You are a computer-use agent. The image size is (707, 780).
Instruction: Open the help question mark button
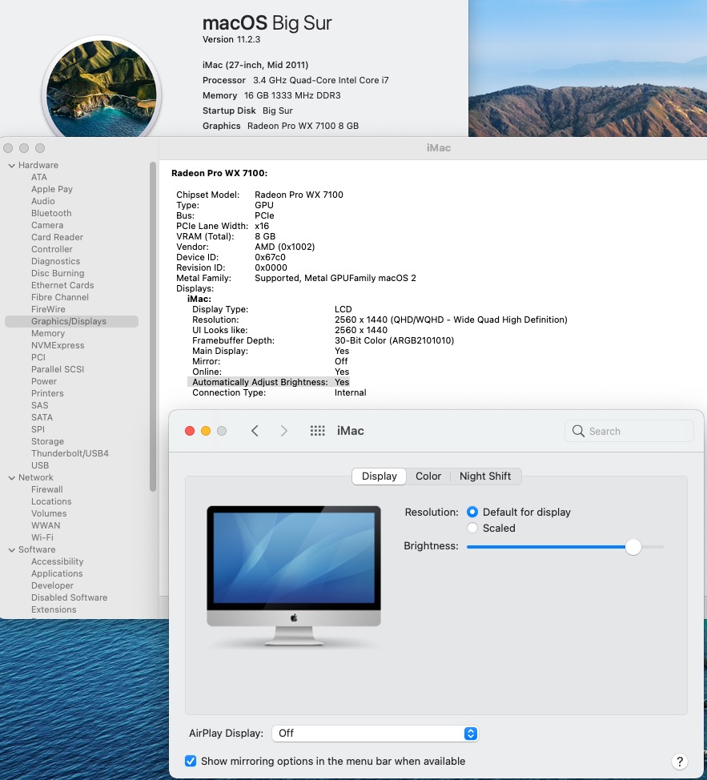(679, 761)
